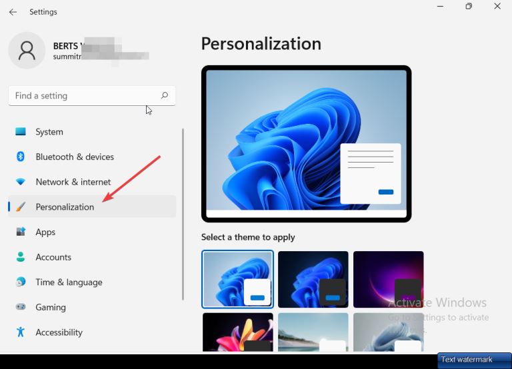The image size is (512, 369).
Task: Click the search magnifier icon
Action: (165, 95)
